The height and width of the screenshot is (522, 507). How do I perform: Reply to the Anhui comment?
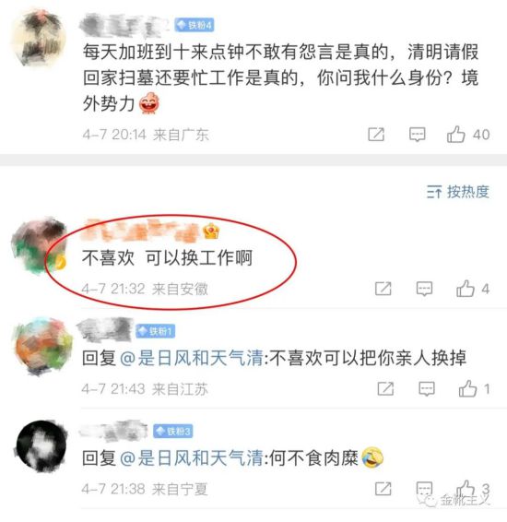(x=424, y=289)
